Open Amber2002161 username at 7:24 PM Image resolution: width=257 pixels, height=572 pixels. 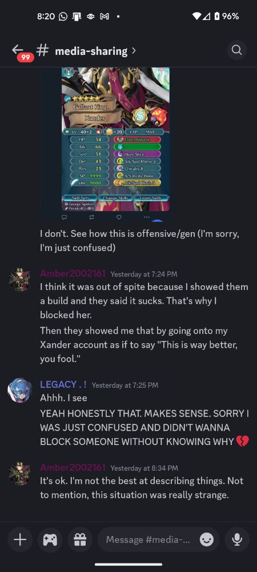73,273
